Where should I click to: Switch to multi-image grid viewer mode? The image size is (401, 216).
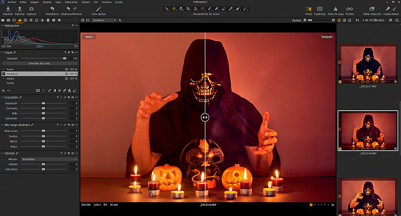(x=82, y=20)
